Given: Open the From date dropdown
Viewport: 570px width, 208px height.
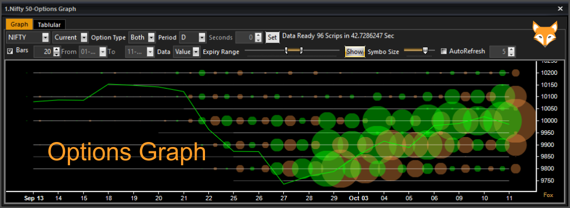Looking at the screenshot, I should point(103,52).
